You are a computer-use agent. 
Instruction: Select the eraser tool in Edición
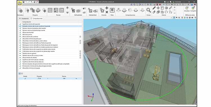pyautogui.click(x=154, y=12)
